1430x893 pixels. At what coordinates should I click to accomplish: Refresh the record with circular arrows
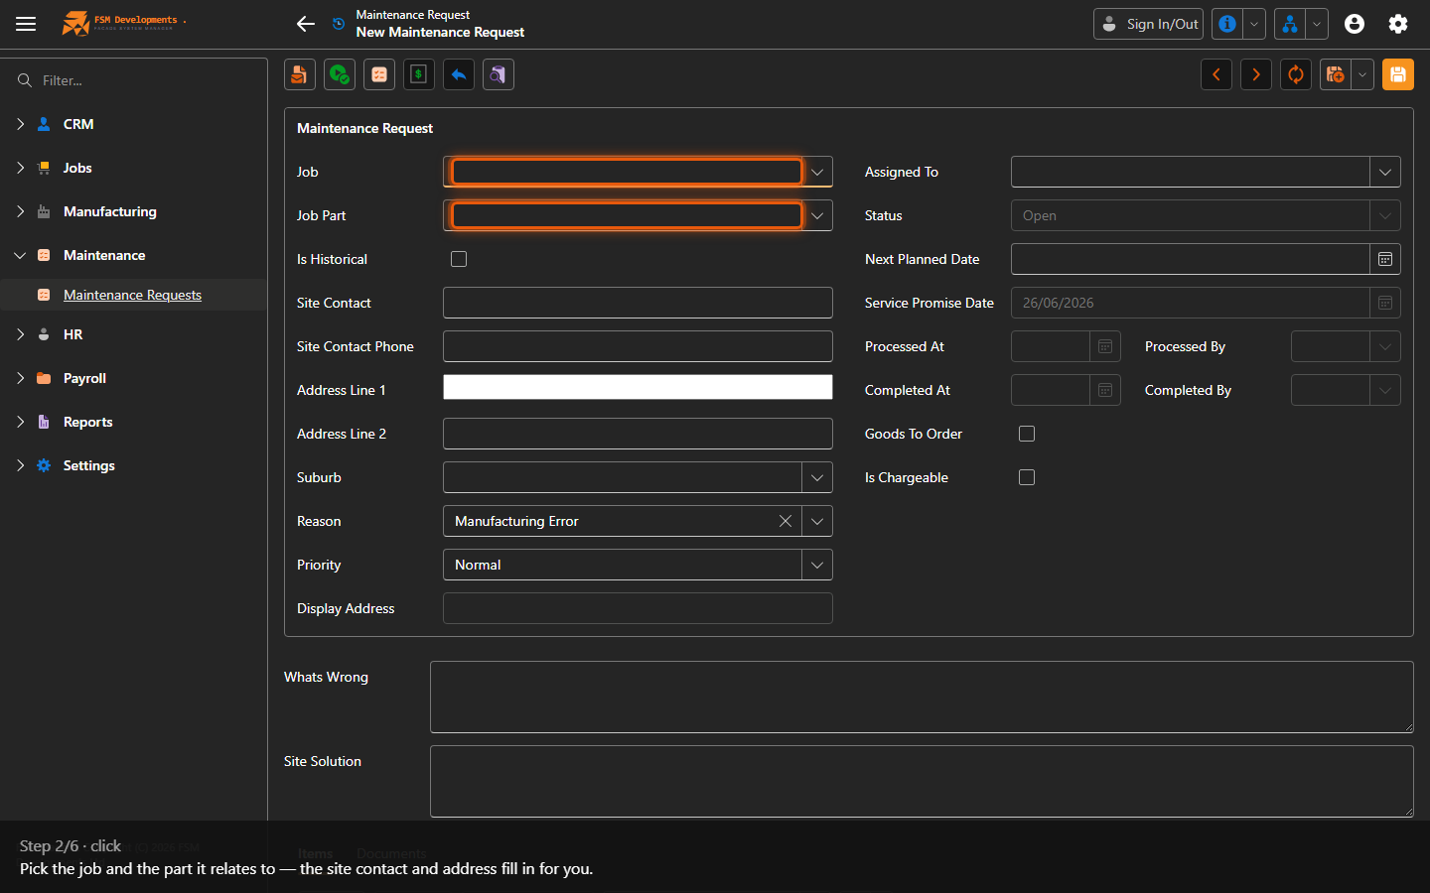click(x=1296, y=74)
